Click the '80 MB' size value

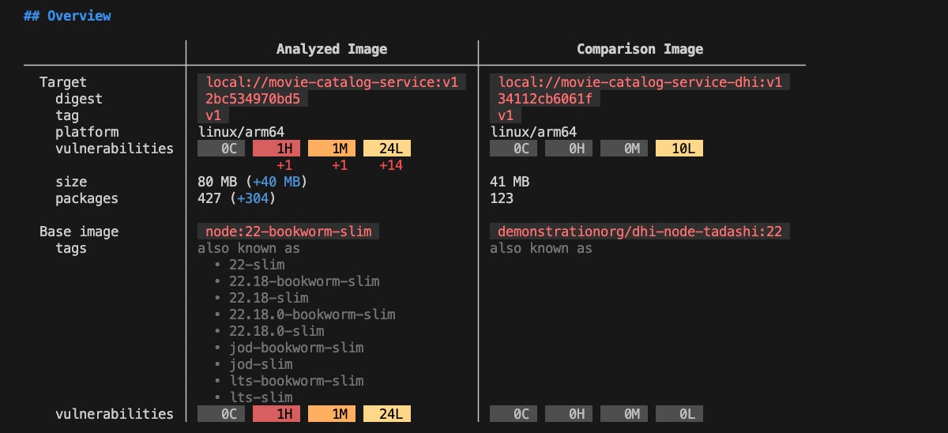(x=217, y=182)
